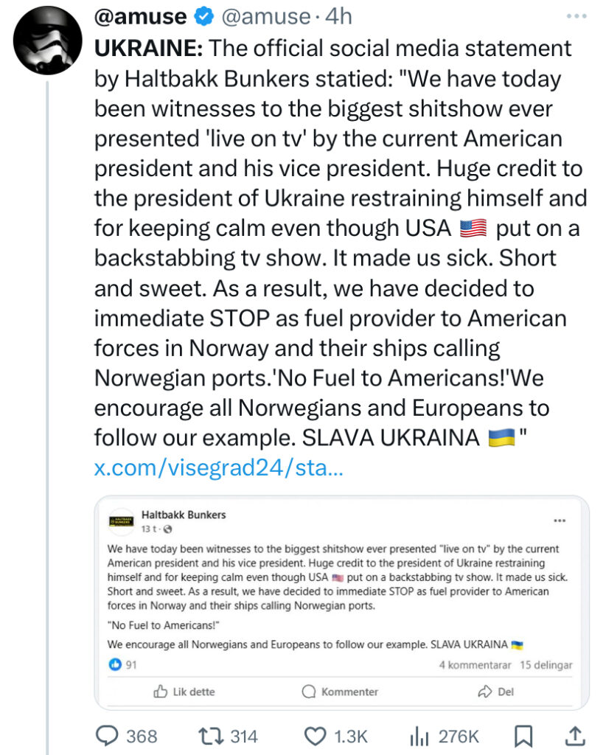This screenshot has width=603, height=755.
Task: Open the stormtrooper profile avatar
Action: click(x=48, y=40)
